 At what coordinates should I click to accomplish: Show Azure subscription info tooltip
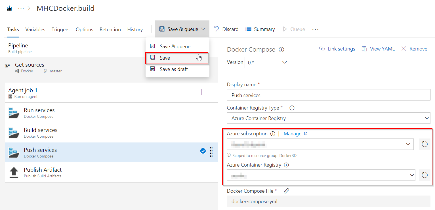273,134
